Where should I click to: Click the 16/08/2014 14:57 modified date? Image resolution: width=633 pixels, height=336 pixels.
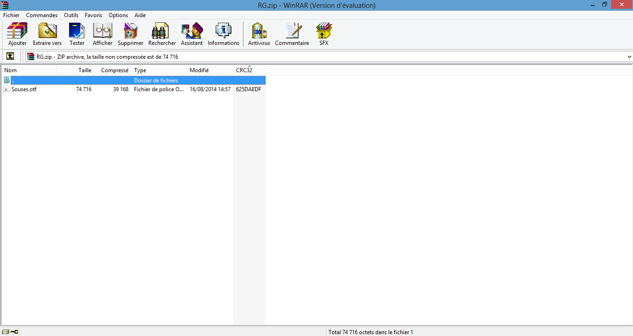coord(210,89)
